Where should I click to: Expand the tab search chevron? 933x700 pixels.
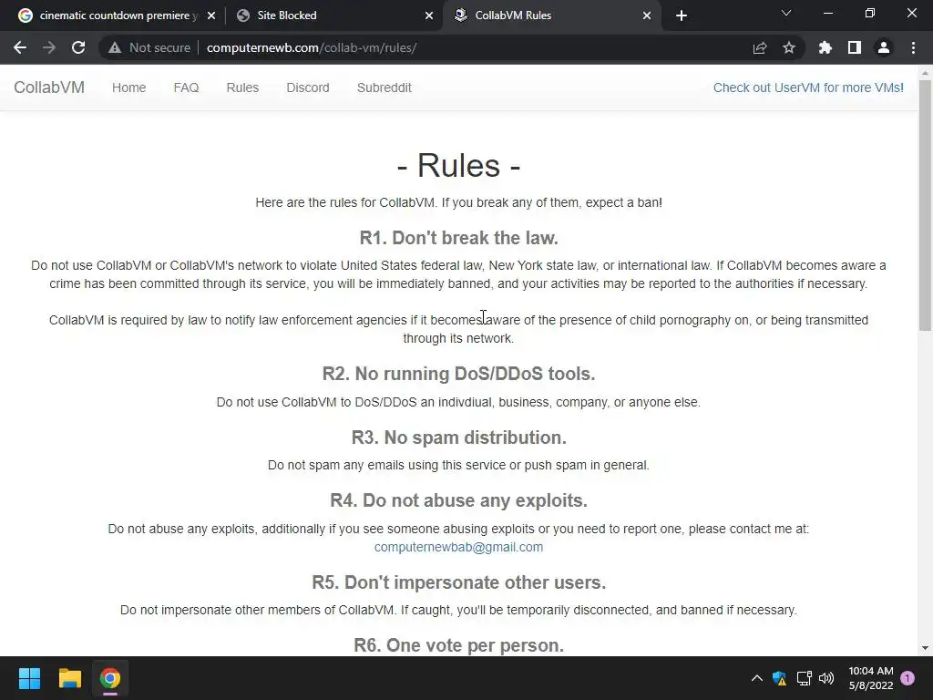(786, 13)
